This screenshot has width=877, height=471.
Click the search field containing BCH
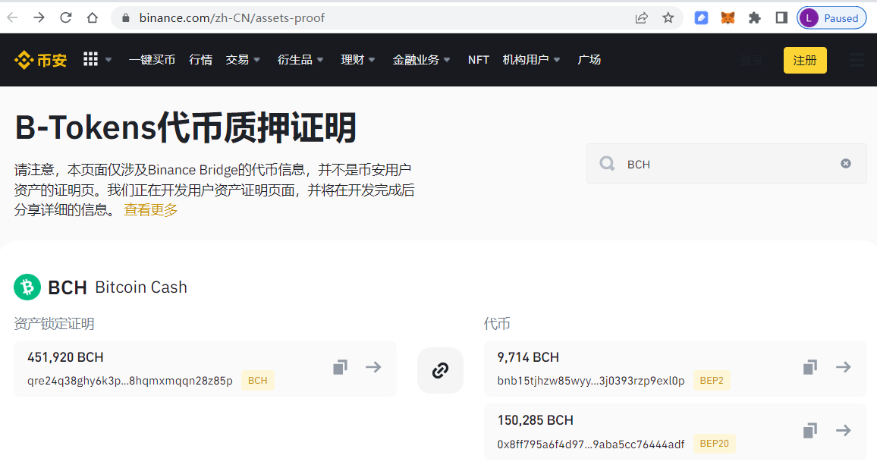[x=727, y=163]
